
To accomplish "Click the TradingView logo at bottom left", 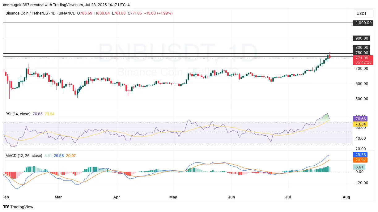I will (x=6, y=207).
